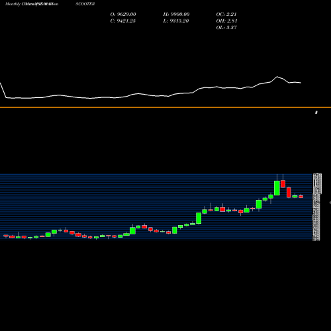Select the tallest green candle at the peak
The width and height of the screenshot is (331, 331).
click(277, 188)
